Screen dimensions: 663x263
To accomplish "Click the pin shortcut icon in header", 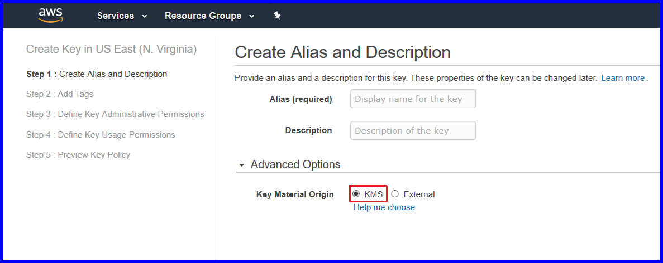I will pos(277,16).
